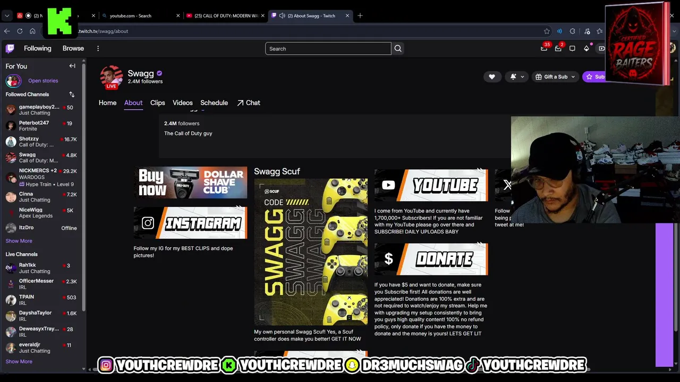Open the stories avatar in sidebar

tap(14, 81)
